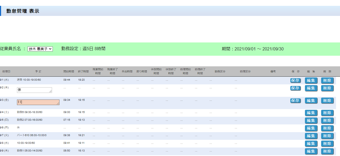Edit the 9/3 attendance row
The image size is (340, 156).
click(311, 101)
